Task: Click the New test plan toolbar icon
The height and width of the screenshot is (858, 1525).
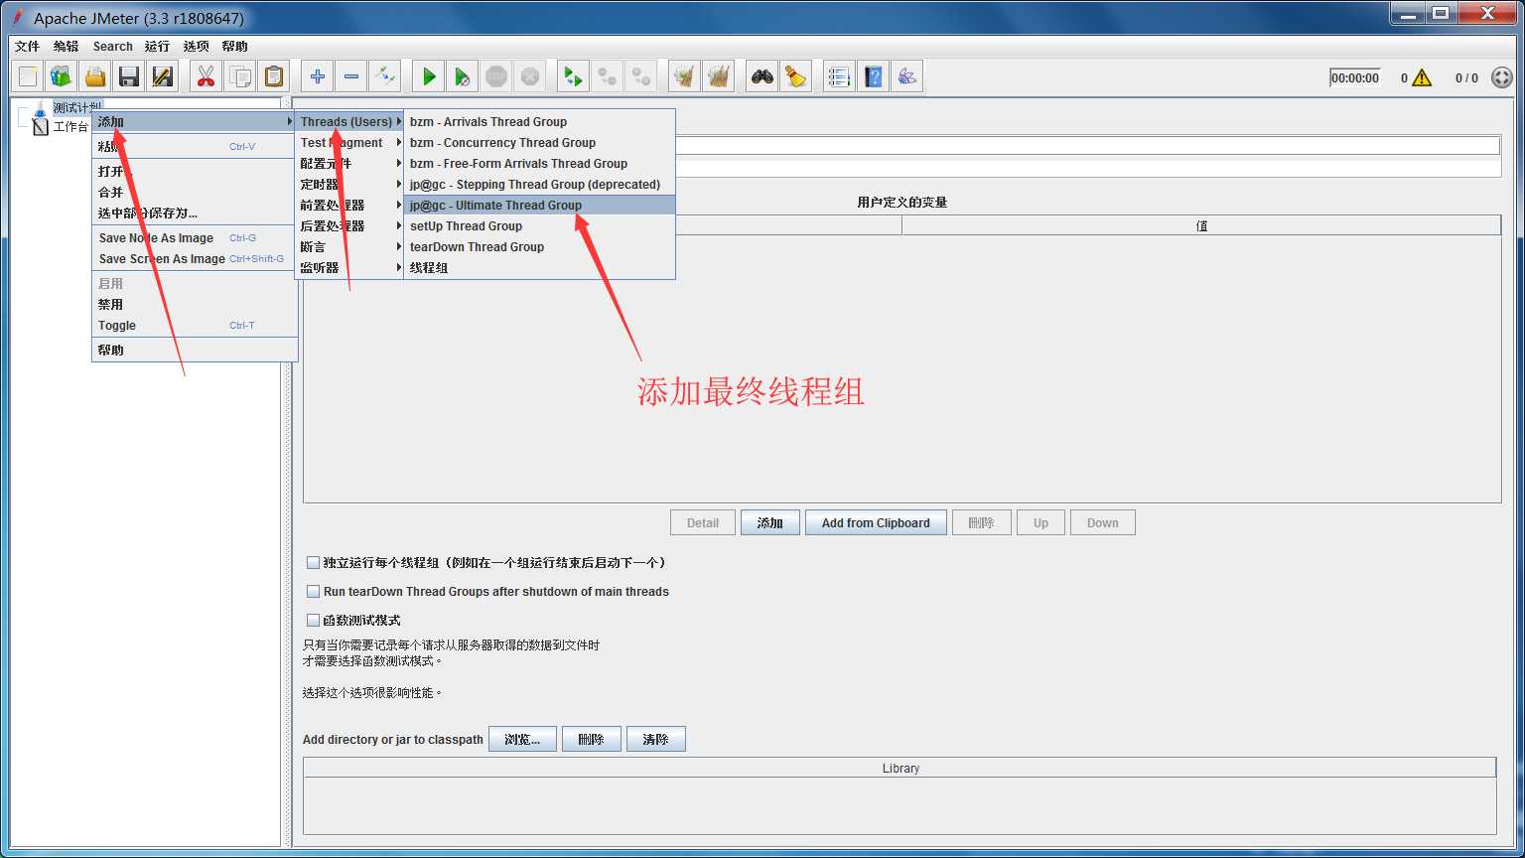Action: [28, 76]
